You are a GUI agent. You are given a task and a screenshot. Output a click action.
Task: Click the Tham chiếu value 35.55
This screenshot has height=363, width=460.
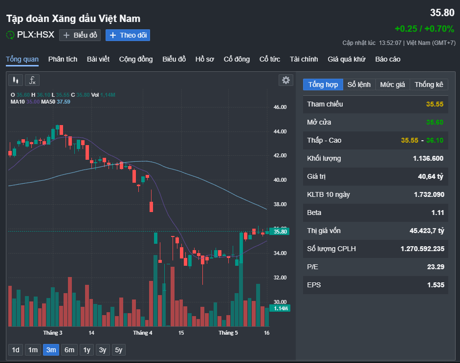435,105
